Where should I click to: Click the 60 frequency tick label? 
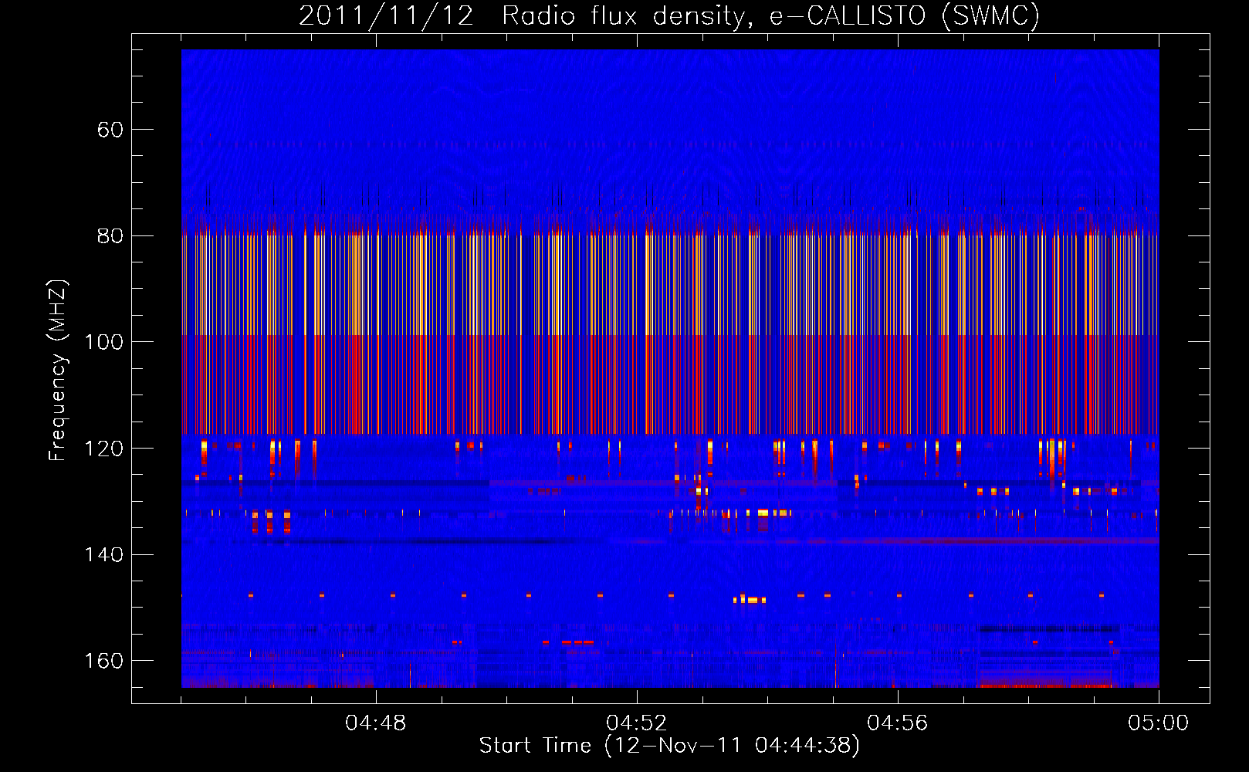coord(110,130)
